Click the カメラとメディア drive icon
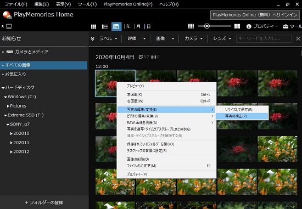Image resolution: width=302 pixels, height=209 pixels. click(10, 52)
